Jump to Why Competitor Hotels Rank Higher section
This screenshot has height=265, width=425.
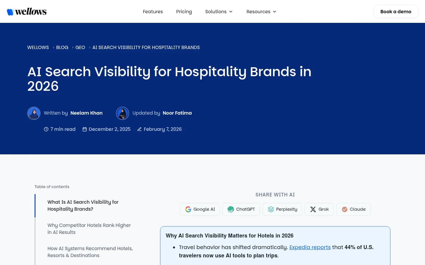89,229
